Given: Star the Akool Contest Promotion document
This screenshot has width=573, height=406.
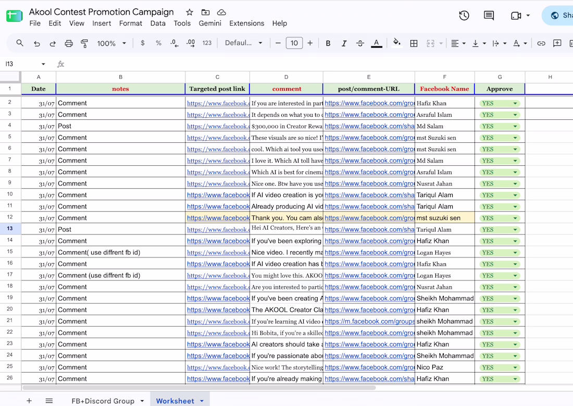Looking at the screenshot, I should tap(189, 12).
